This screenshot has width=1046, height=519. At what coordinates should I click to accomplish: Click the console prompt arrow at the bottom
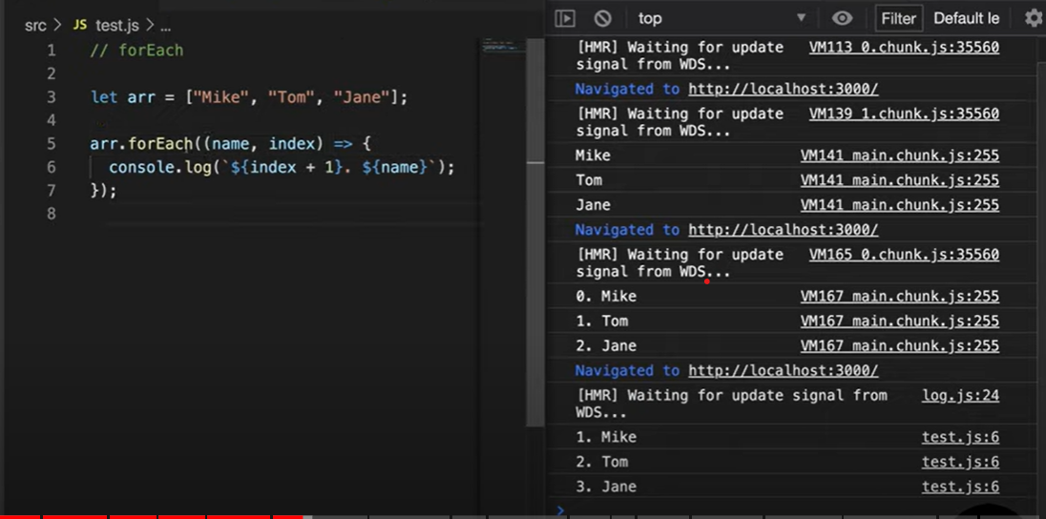(x=560, y=509)
